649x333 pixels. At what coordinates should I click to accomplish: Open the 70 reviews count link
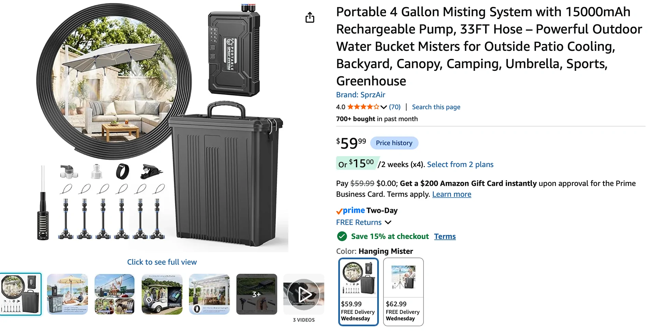[395, 107]
